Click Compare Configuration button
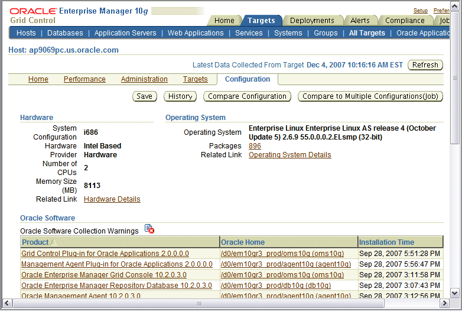462x311 pixels. coord(247,96)
